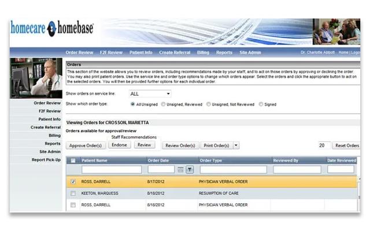
Task: Open Patient Info in top navigation
Action: pyautogui.click(x=140, y=53)
